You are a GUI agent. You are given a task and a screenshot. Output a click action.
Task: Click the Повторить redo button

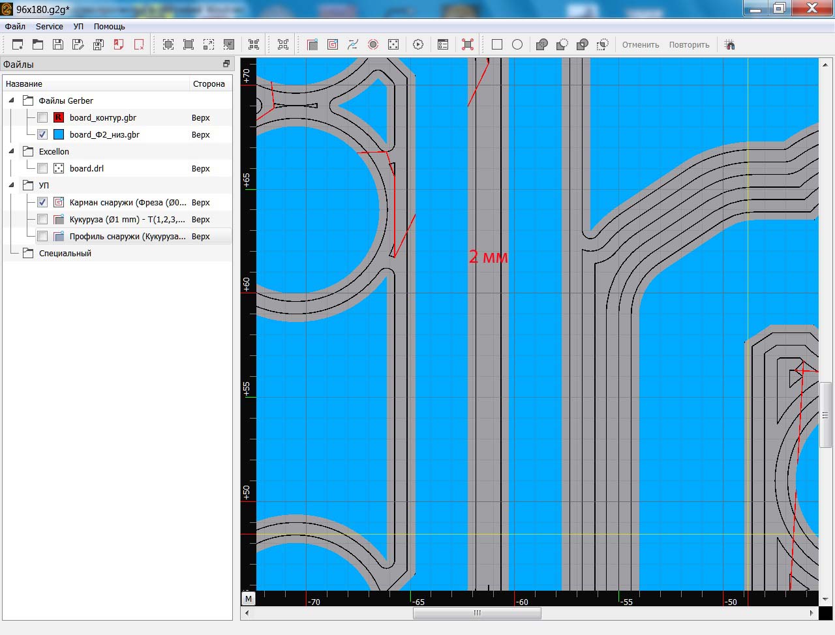pyautogui.click(x=689, y=45)
